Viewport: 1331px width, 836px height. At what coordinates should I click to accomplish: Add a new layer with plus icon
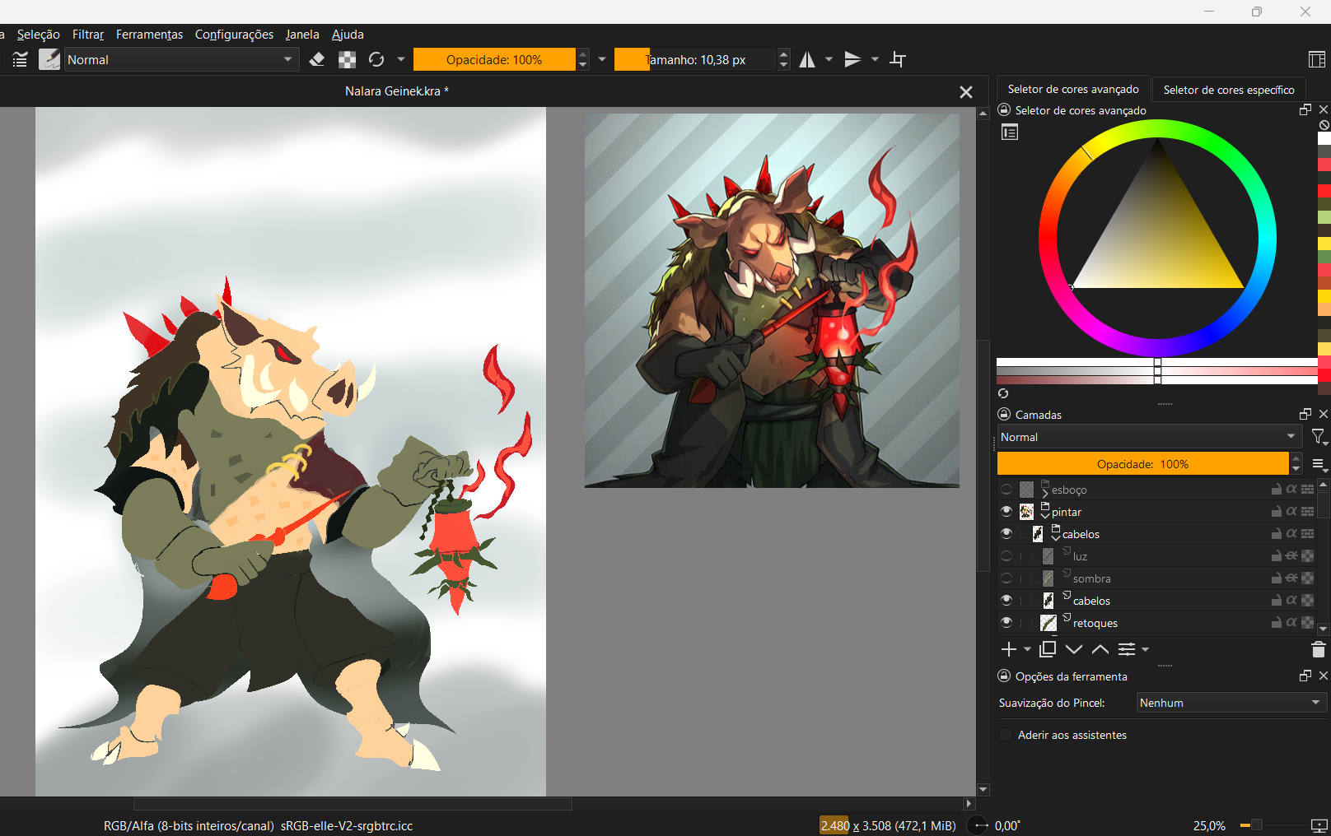(1009, 649)
